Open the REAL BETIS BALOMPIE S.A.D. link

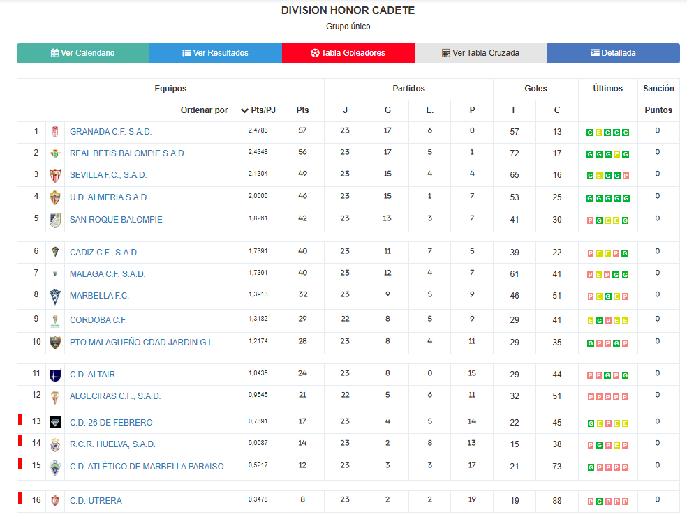pos(128,153)
